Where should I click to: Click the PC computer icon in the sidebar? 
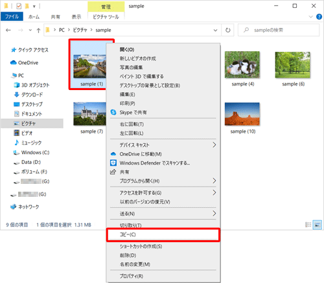point(14,75)
